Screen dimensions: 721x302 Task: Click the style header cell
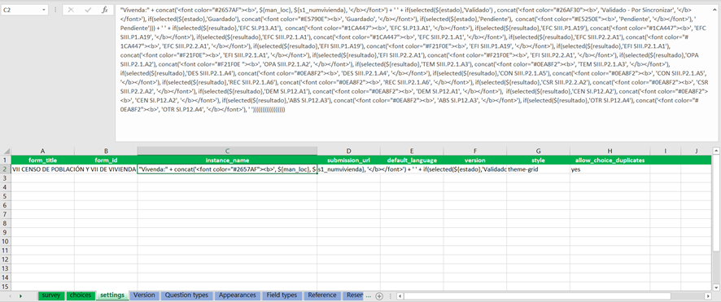click(539, 160)
